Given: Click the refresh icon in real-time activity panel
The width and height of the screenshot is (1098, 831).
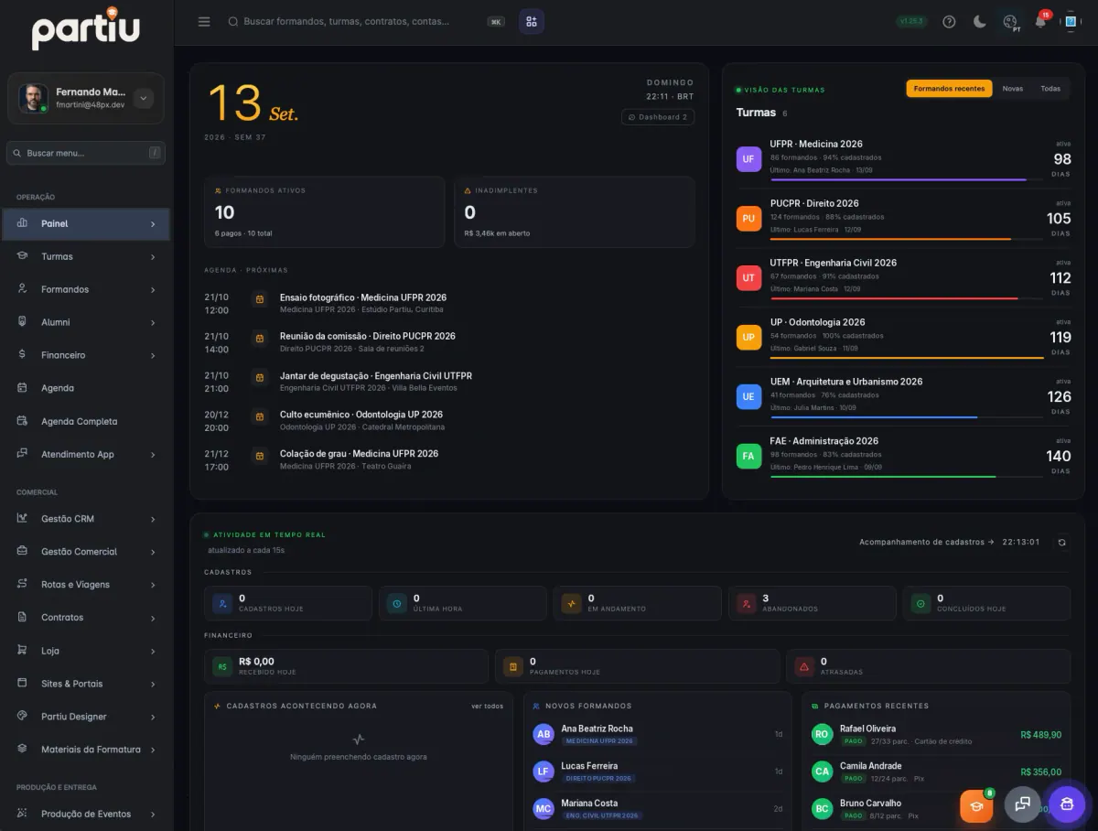Looking at the screenshot, I should [1061, 542].
